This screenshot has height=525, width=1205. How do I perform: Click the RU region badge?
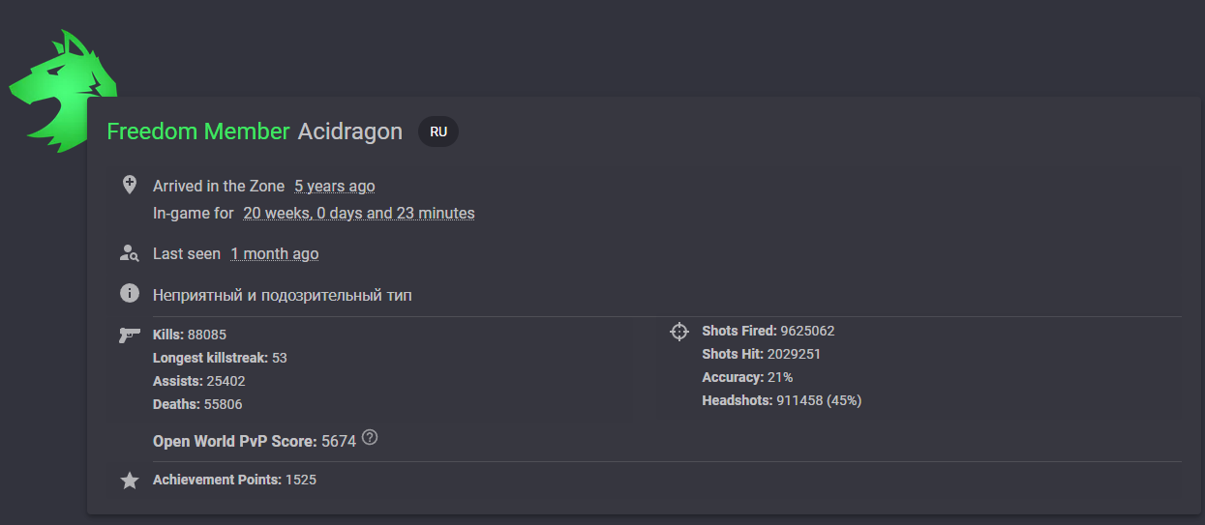438,131
